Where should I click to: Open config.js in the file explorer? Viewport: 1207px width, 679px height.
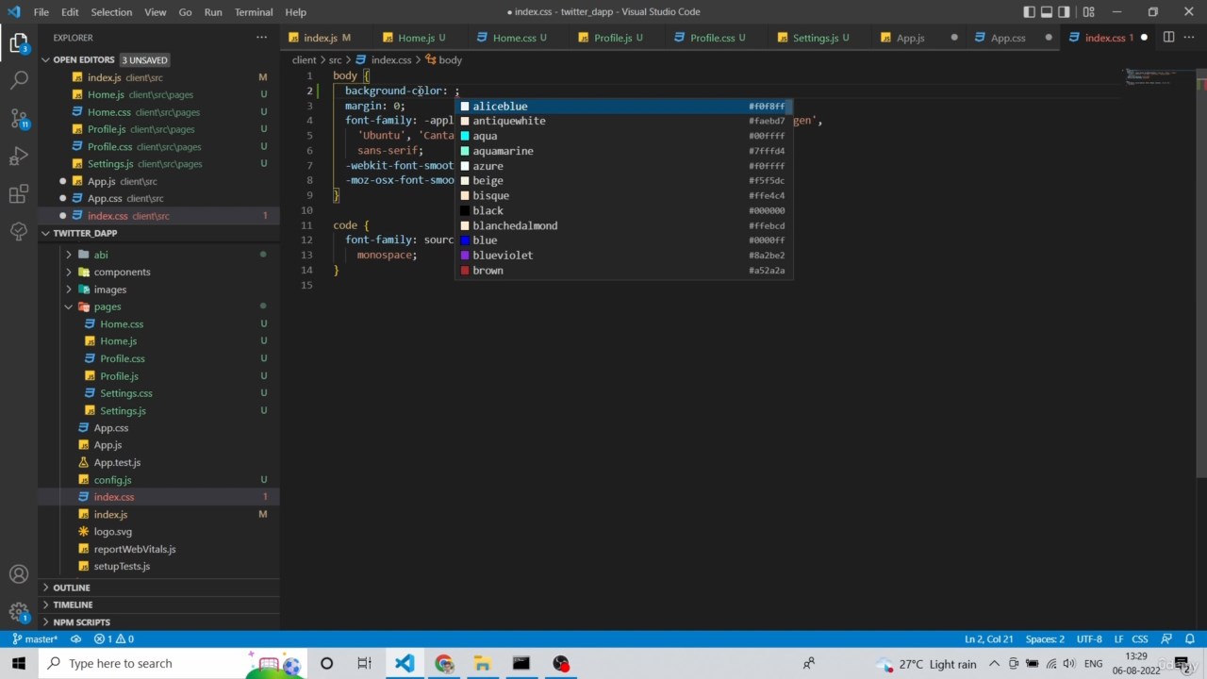coord(112,480)
